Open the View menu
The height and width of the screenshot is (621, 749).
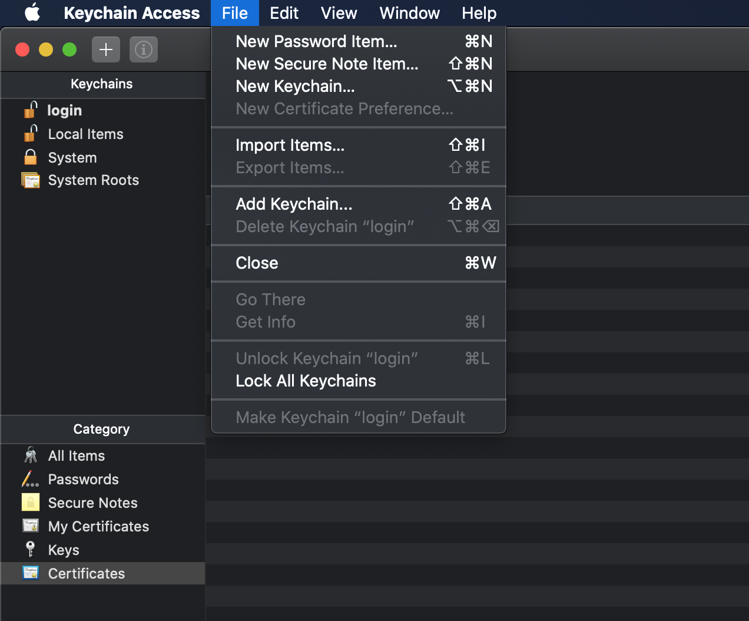[x=339, y=13]
